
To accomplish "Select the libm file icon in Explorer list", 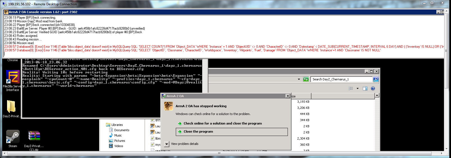I will (x=152, y=138).
